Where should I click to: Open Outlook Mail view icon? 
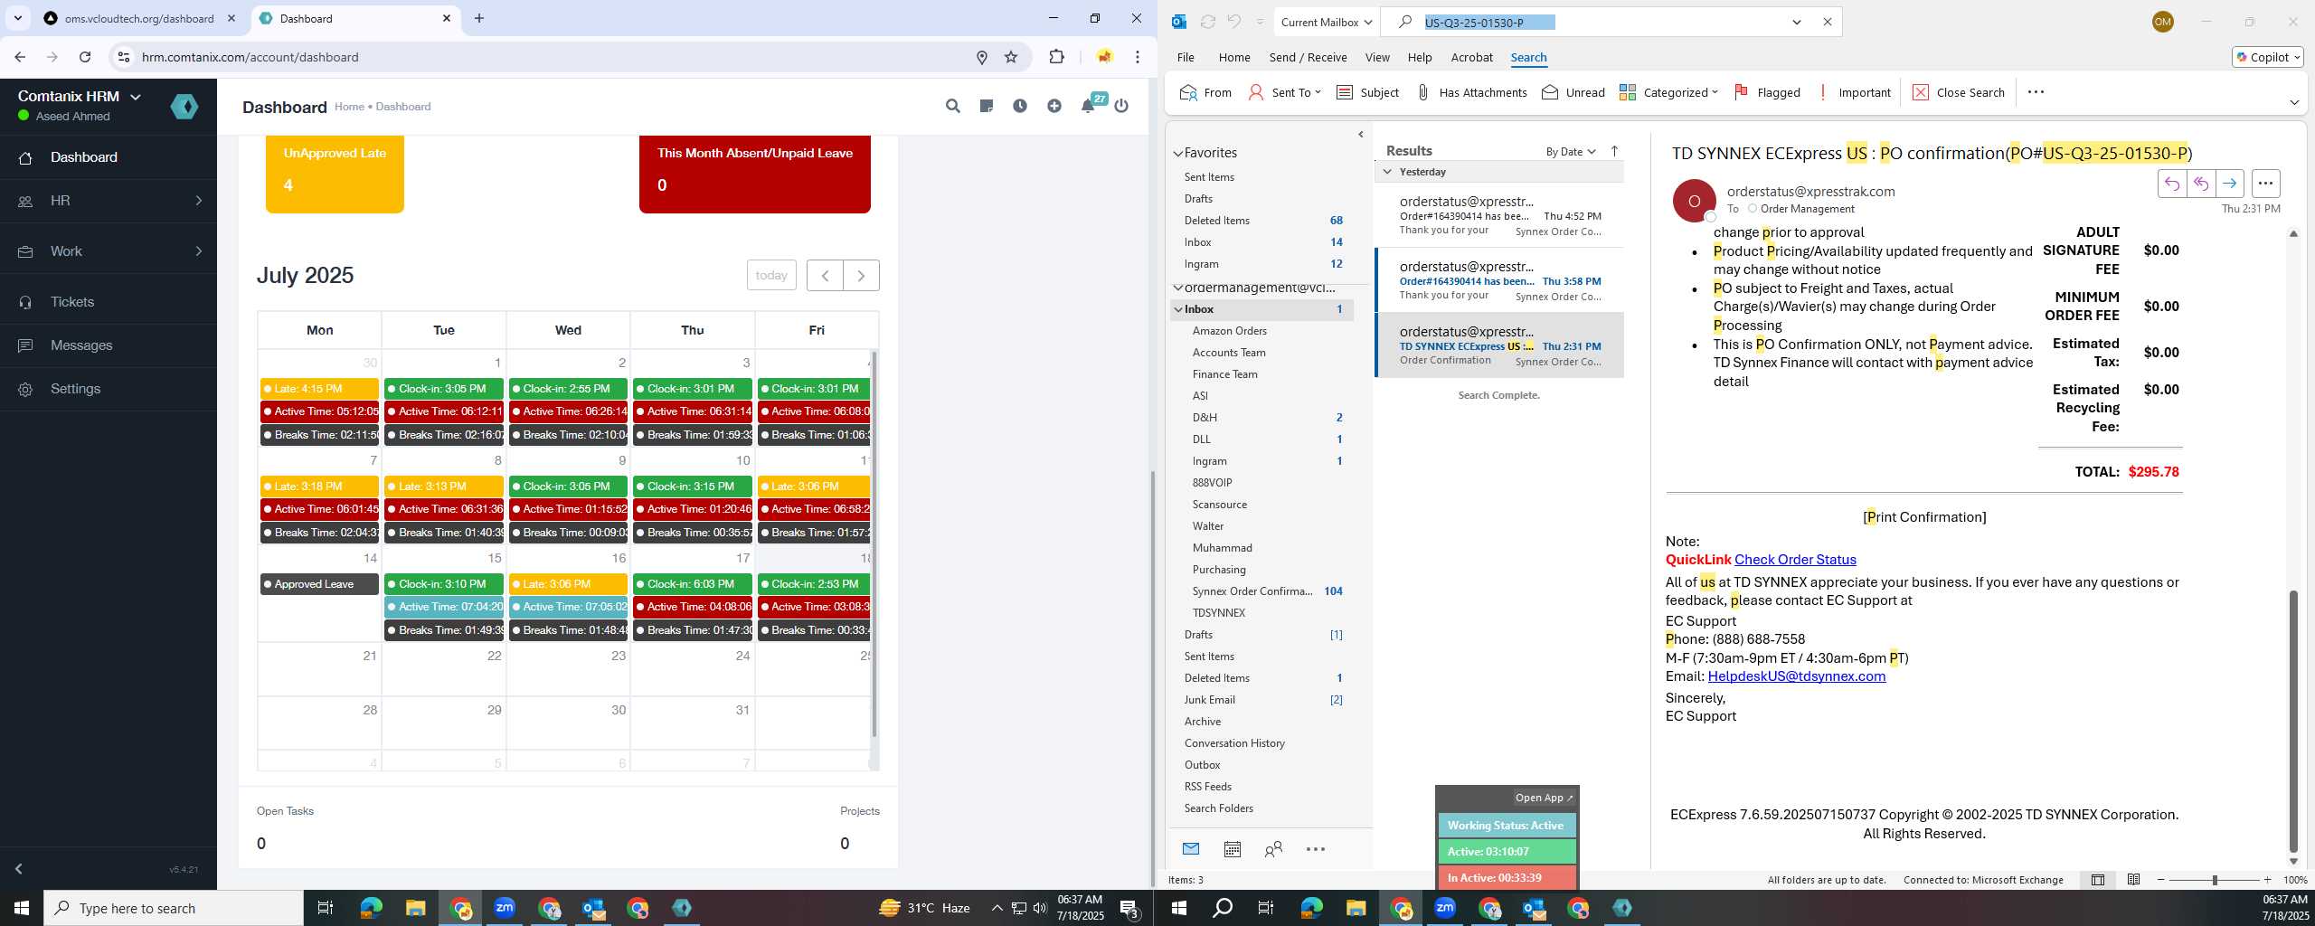pyautogui.click(x=1191, y=849)
